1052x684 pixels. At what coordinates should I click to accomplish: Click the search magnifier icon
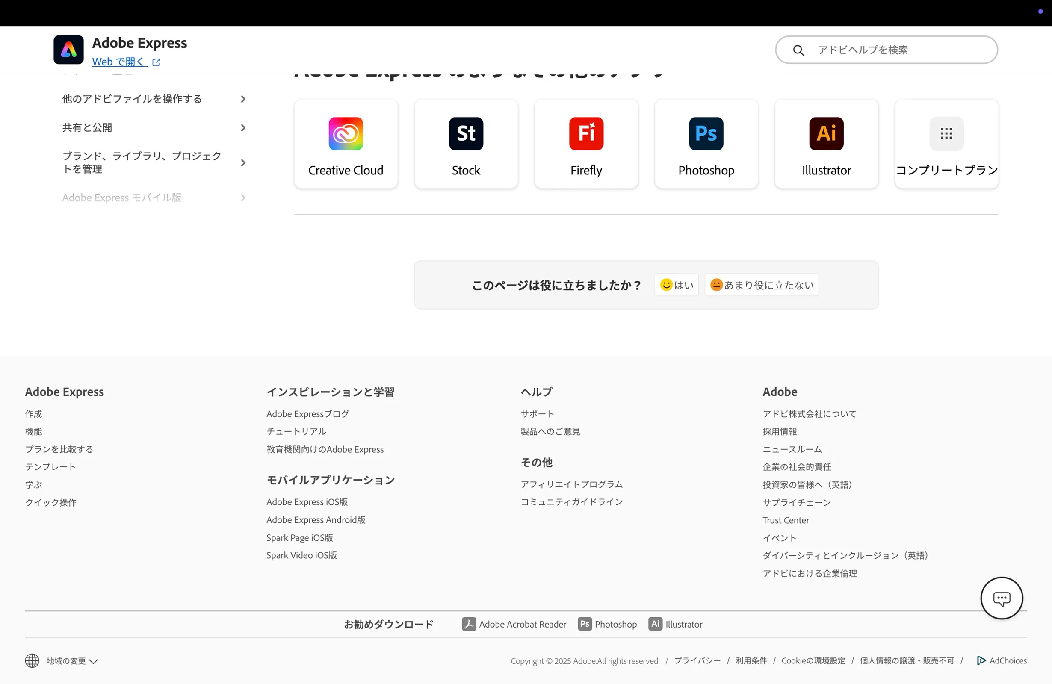798,50
